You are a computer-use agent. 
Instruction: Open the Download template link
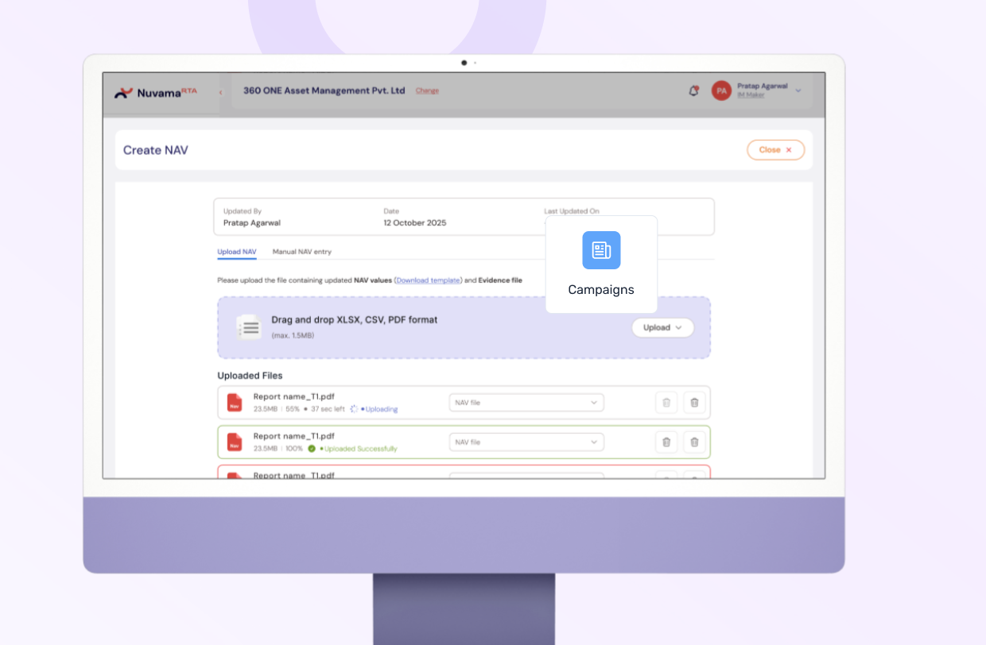[x=428, y=280]
